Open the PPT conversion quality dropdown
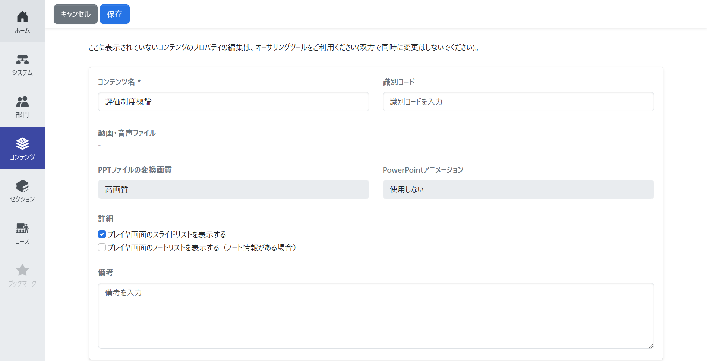 pos(233,189)
